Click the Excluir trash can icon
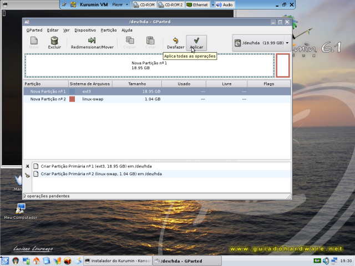Viewport: 355px width, 266px height. pyautogui.click(x=54, y=40)
